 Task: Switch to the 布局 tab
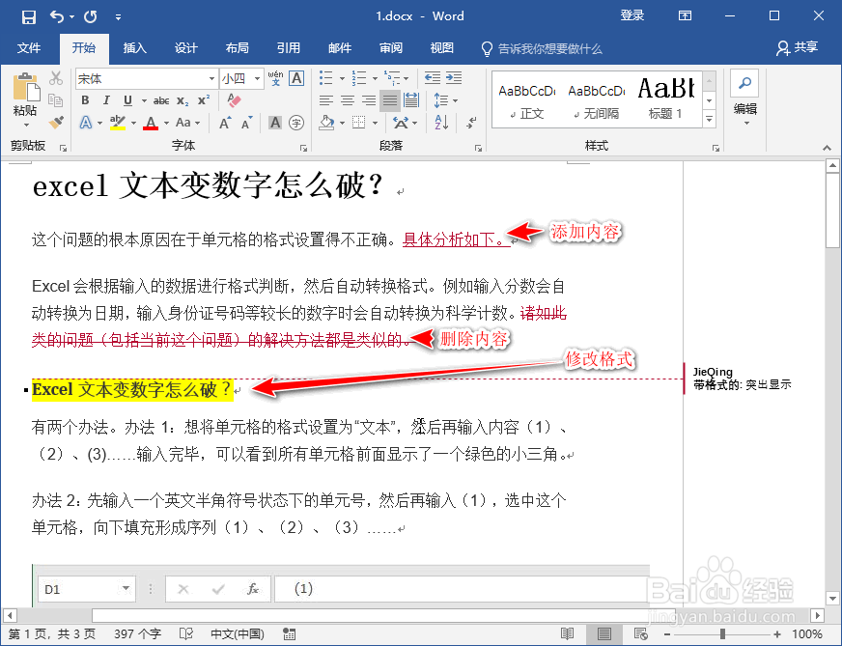(x=238, y=48)
